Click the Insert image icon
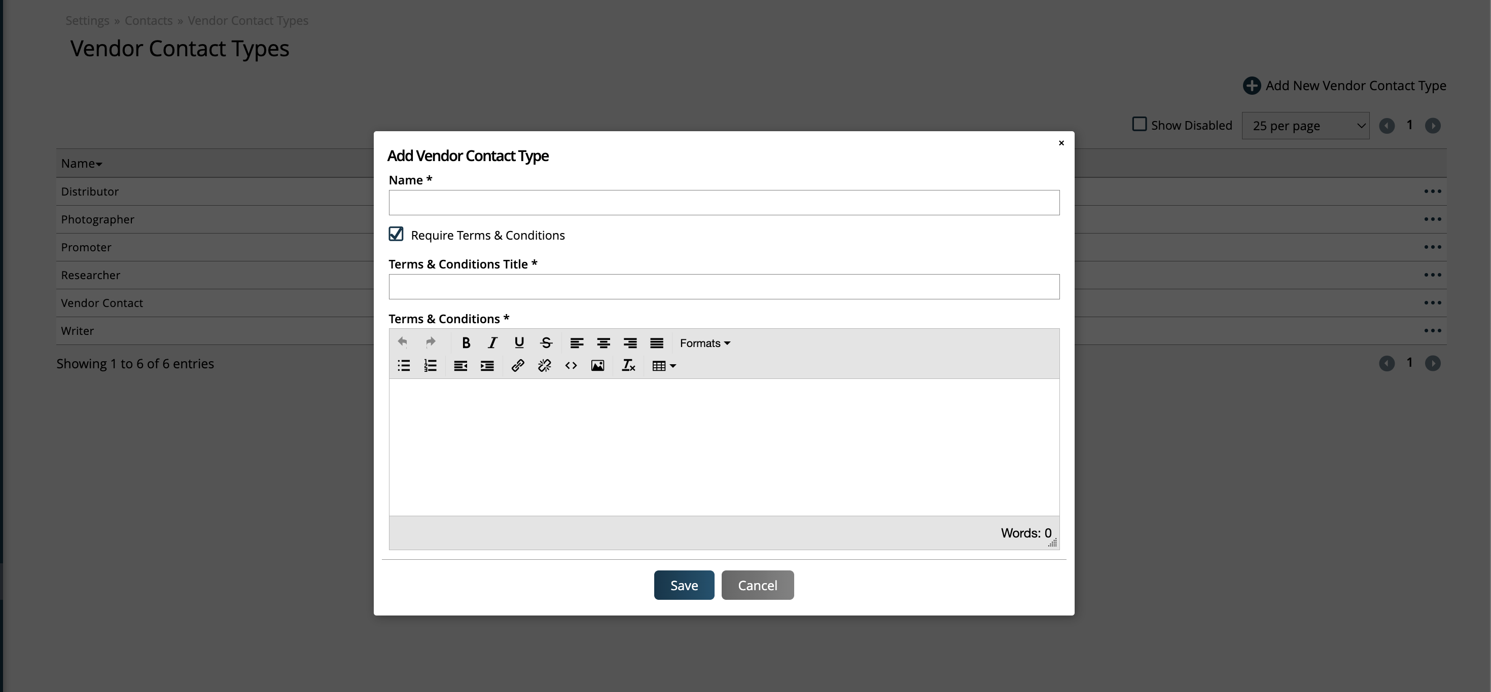Screen dimensions: 1491x692 click(598, 365)
